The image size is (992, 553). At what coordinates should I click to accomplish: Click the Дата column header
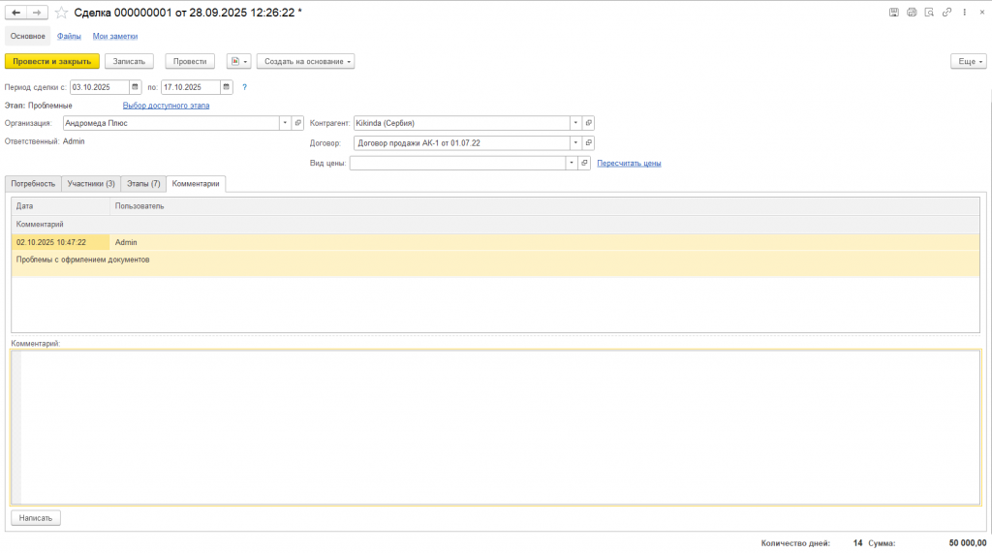coord(61,206)
